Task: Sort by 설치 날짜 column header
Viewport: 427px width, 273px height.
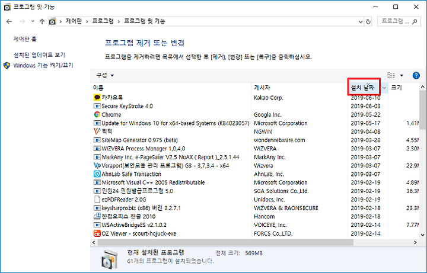Action: (364, 88)
